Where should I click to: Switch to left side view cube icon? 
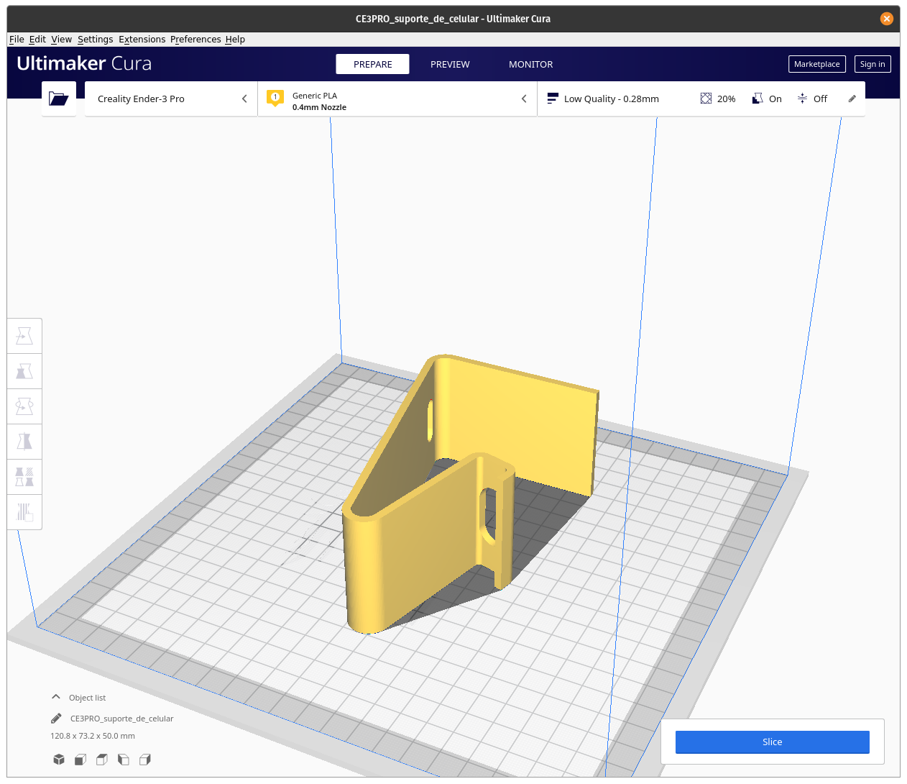pos(124,760)
